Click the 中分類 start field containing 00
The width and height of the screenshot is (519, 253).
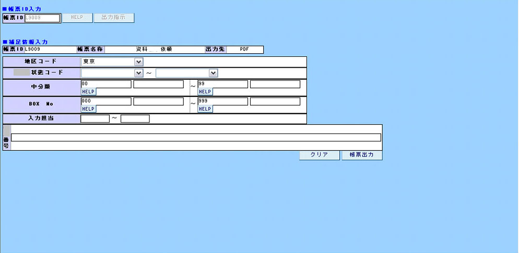pyautogui.click(x=106, y=84)
